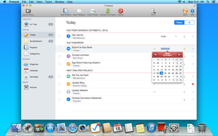Viewport: 218px width, 136px height.
Task: Click reminder clock icon of Call Jasmin
Action: click(x=176, y=36)
